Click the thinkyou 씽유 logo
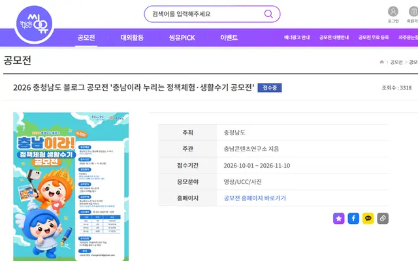 [34, 25]
